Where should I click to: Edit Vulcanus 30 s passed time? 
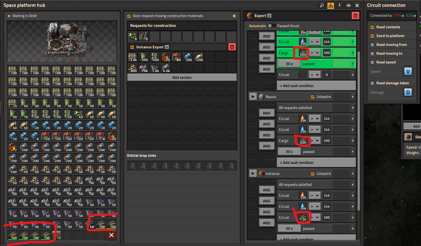tap(289, 228)
